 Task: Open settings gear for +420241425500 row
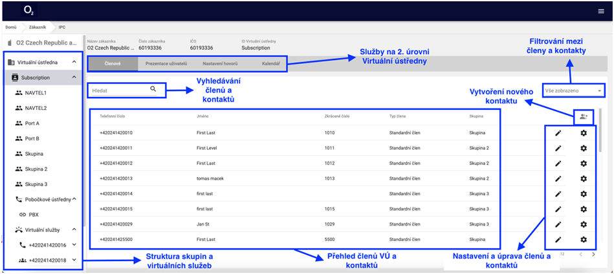coord(583,240)
